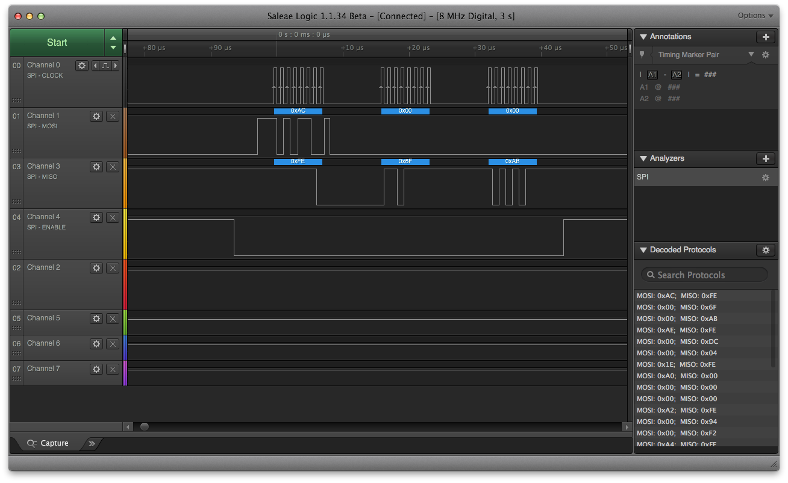
Task: Click horizontal scrollbar thumb under waveforms
Action: [145, 426]
